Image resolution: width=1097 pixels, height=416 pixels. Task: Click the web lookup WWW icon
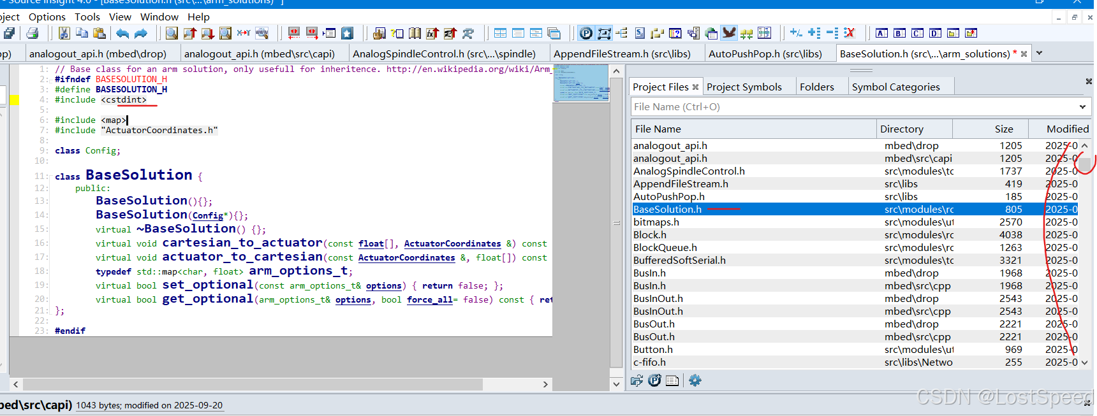point(261,33)
